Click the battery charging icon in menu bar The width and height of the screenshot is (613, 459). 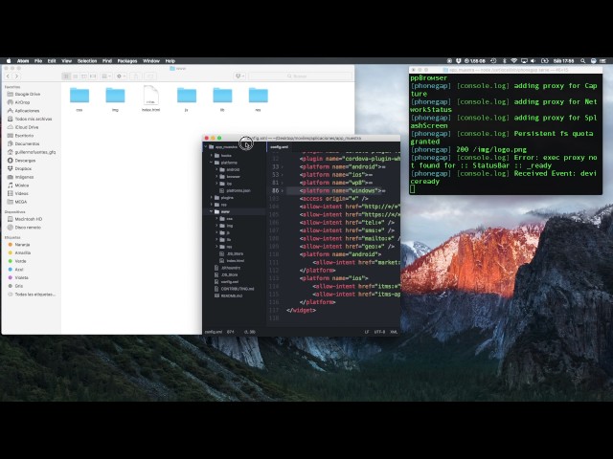point(545,61)
